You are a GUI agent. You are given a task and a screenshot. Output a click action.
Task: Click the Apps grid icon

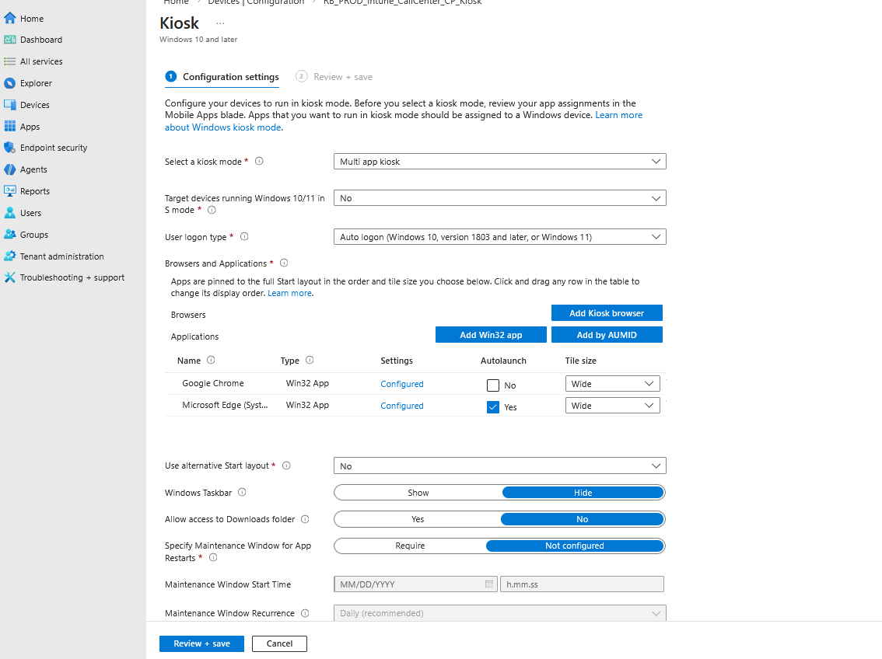pos(9,127)
